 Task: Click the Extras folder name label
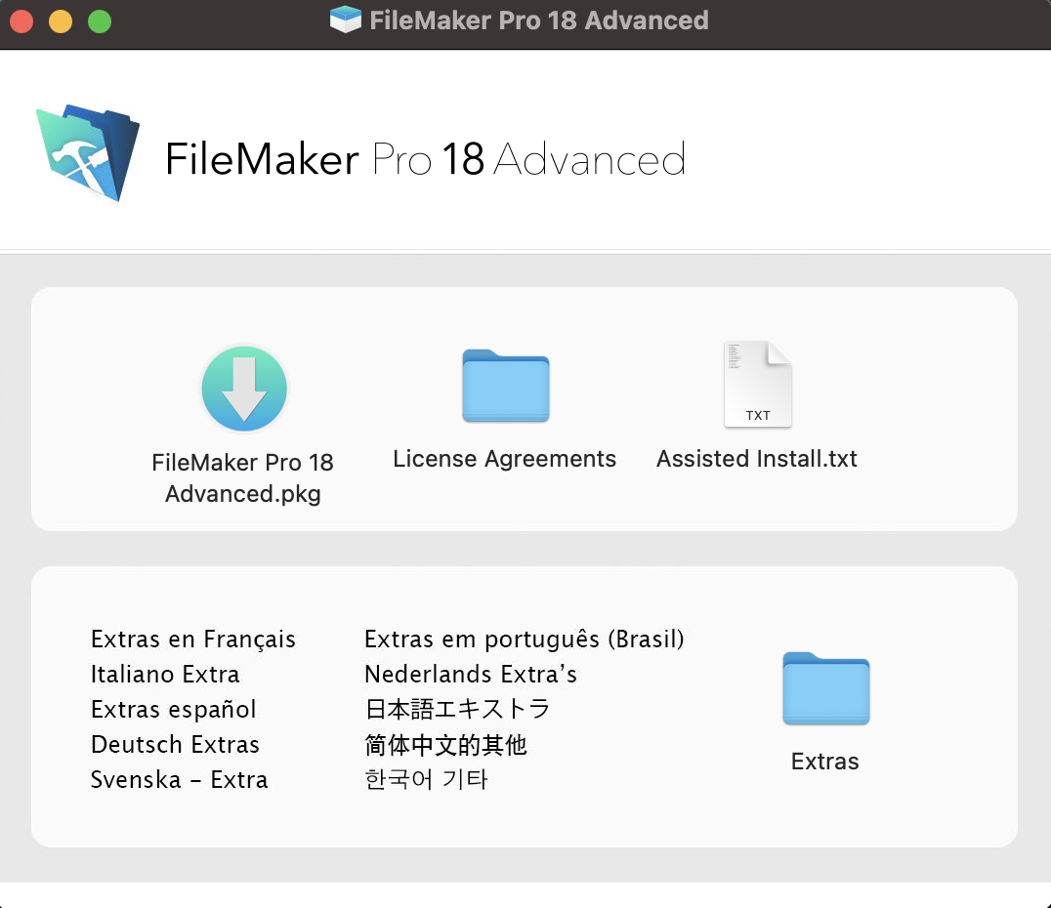(825, 762)
